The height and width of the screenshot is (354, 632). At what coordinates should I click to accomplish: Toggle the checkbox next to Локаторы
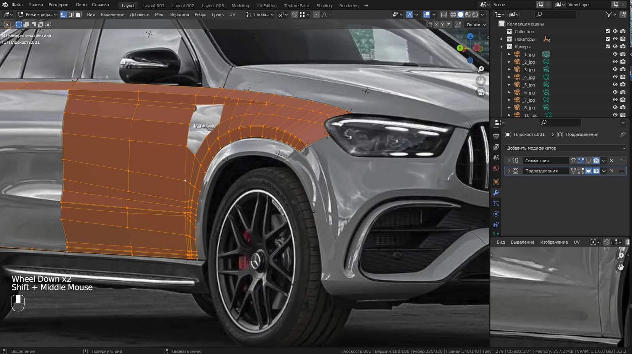tap(608, 39)
